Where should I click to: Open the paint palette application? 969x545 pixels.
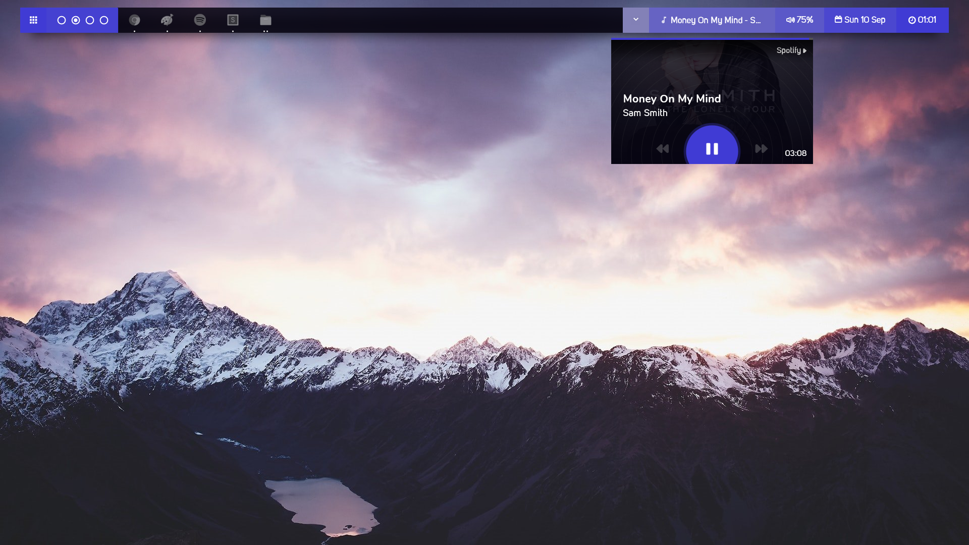click(x=167, y=20)
